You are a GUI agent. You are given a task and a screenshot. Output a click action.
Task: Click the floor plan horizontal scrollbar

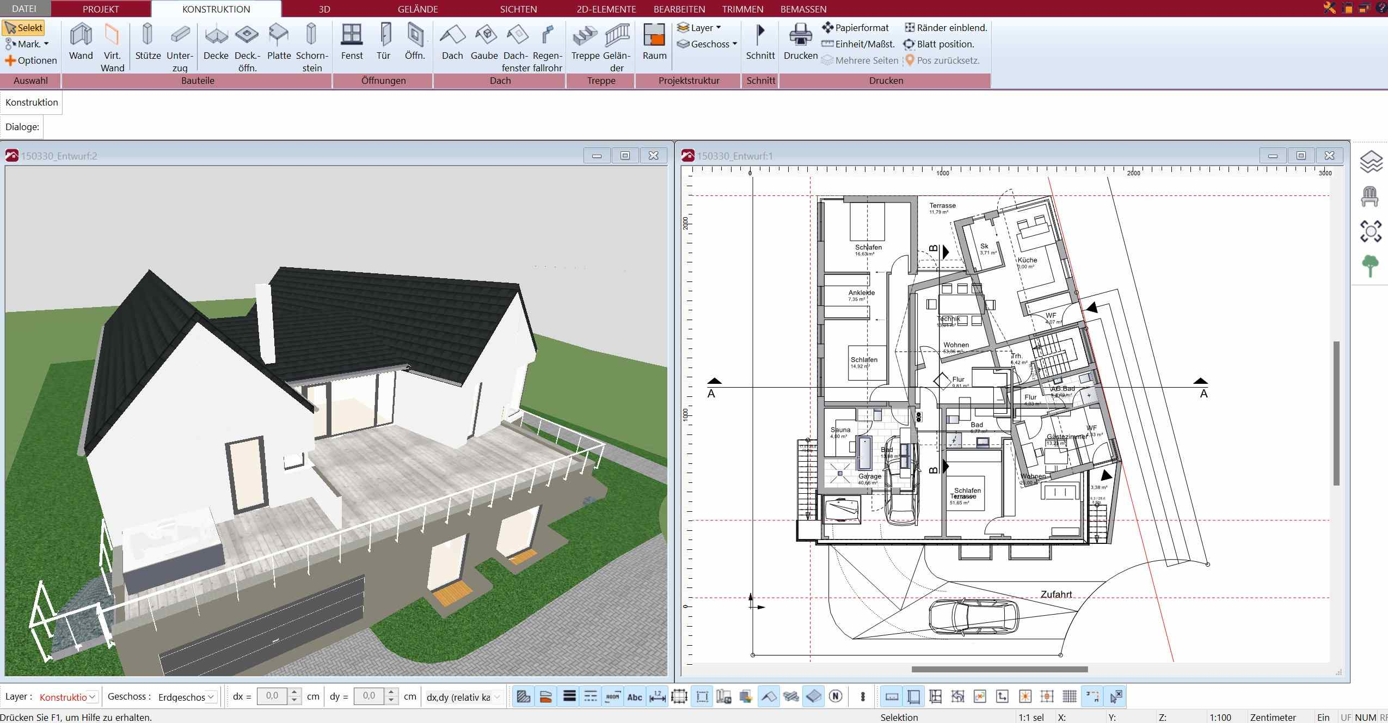pyautogui.click(x=999, y=669)
